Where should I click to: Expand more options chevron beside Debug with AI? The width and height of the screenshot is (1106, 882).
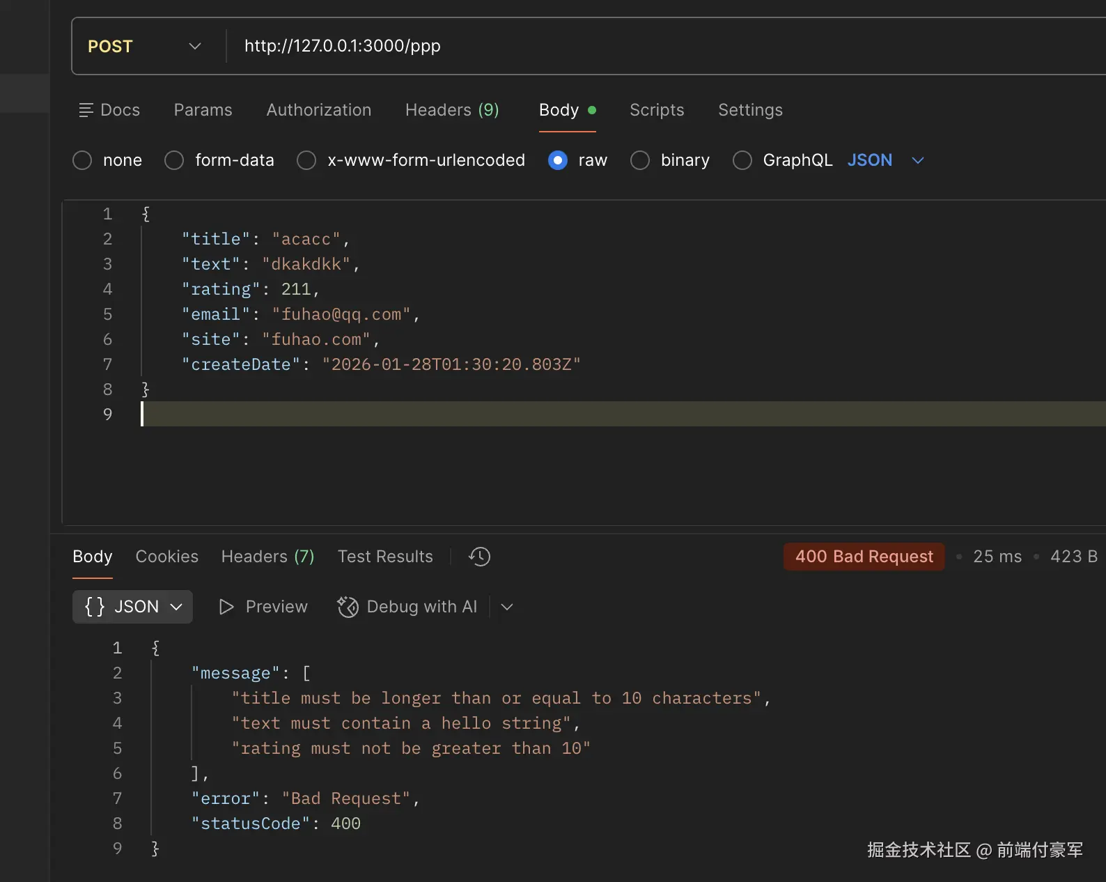click(507, 607)
